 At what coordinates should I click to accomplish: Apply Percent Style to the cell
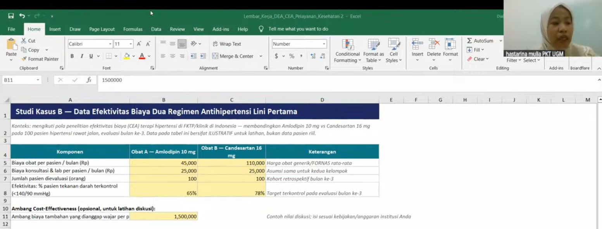coord(292,56)
